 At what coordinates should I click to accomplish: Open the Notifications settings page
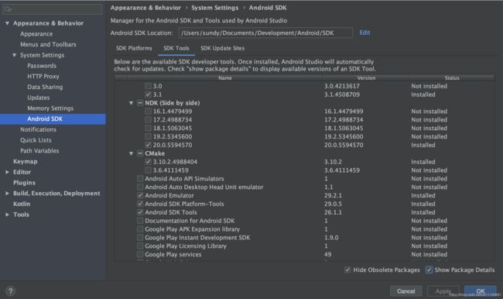38,129
